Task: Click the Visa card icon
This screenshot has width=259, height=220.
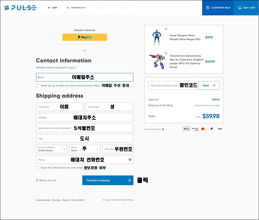Action: (x=220, y=129)
